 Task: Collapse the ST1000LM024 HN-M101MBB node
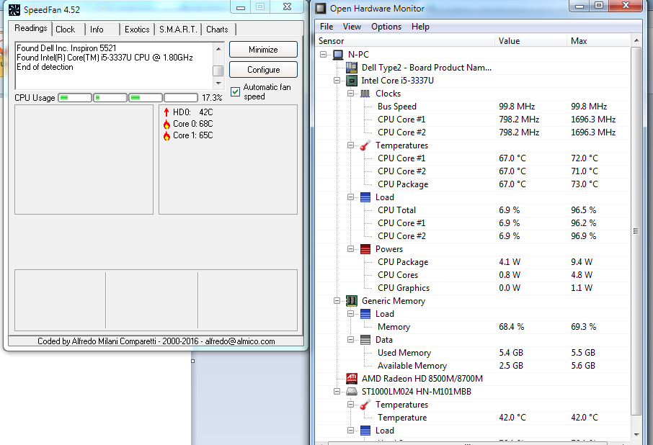(x=337, y=391)
